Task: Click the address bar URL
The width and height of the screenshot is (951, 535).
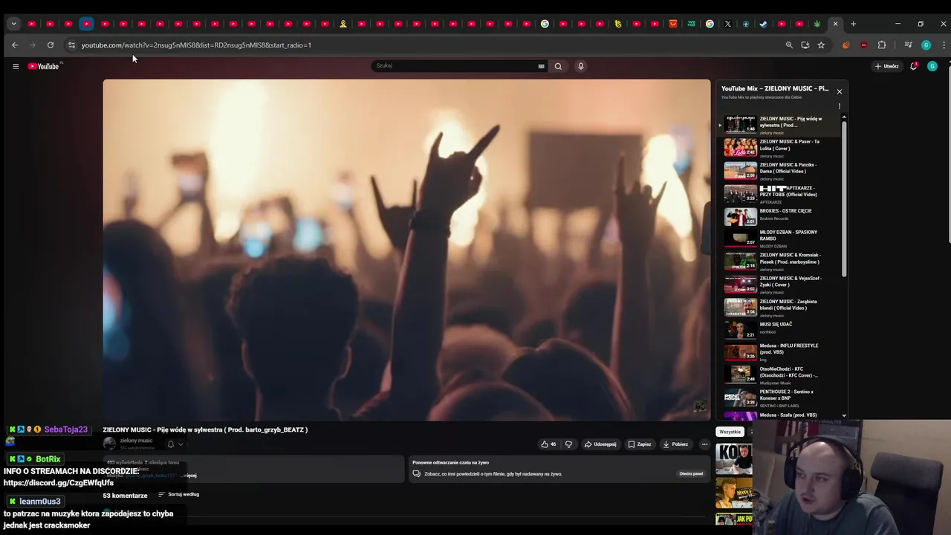Action: point(196,45)
